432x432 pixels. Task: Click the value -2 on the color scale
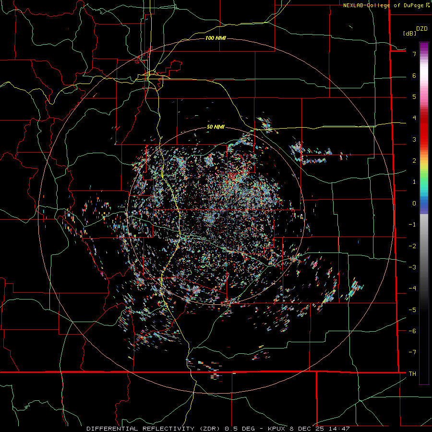click(412, 246)
